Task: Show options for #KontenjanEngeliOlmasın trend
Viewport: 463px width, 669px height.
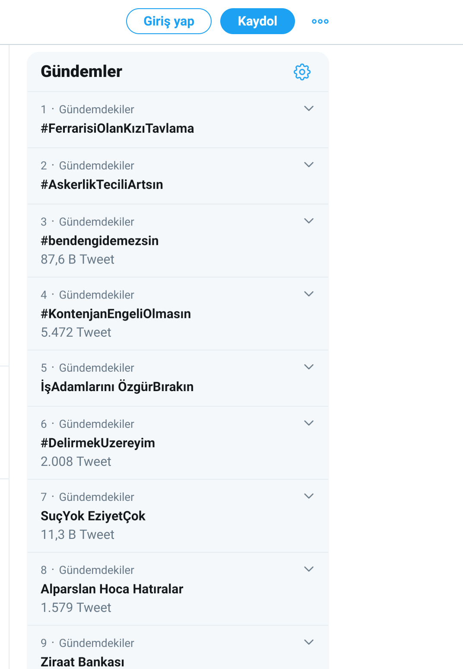Action: click(x=308, y=294)
